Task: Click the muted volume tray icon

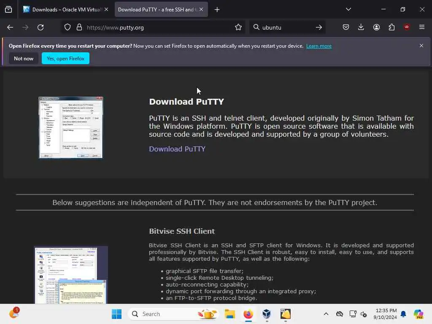Action: click(364, 314)
